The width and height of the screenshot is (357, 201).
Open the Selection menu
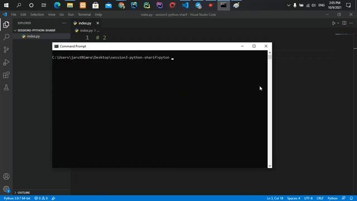click(x=37, y=15)
